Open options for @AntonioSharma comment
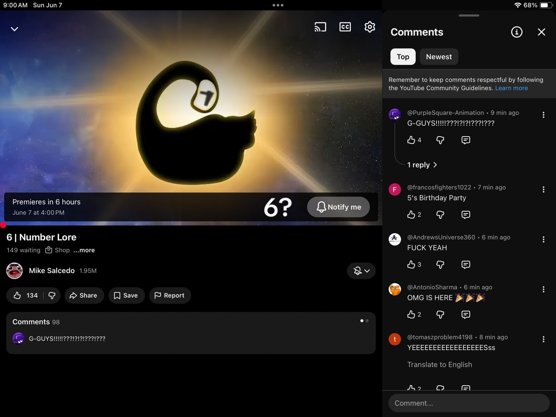 543,289
